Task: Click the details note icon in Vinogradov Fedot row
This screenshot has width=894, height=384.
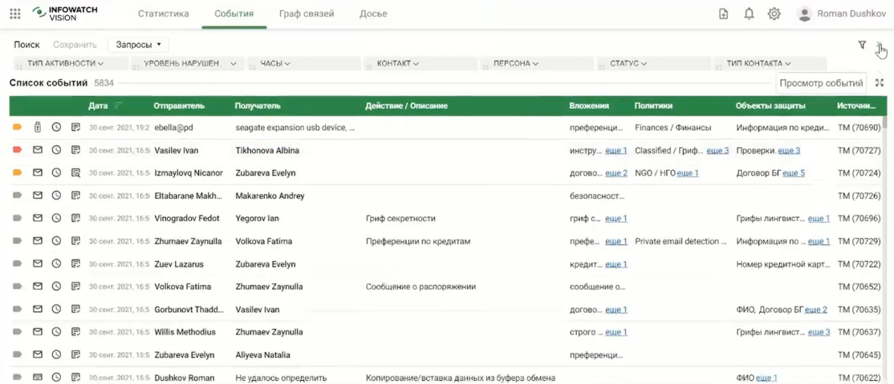Action: tap(76, 218)
